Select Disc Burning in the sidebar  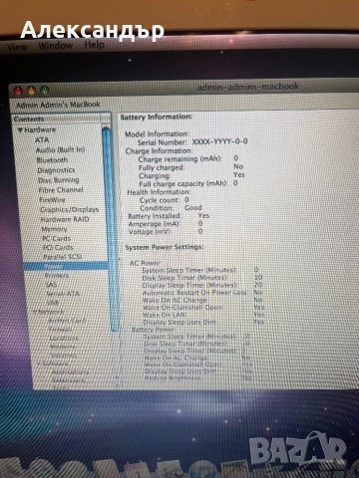59,180
